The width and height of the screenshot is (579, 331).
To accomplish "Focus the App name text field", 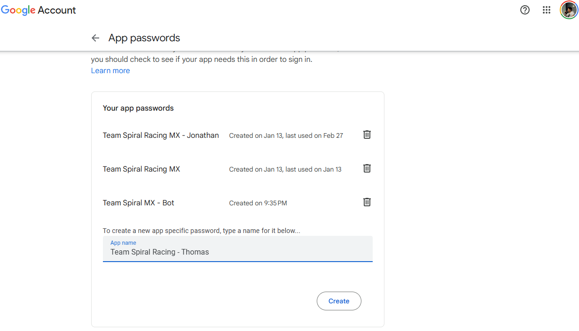I will (x=237, y=252).
